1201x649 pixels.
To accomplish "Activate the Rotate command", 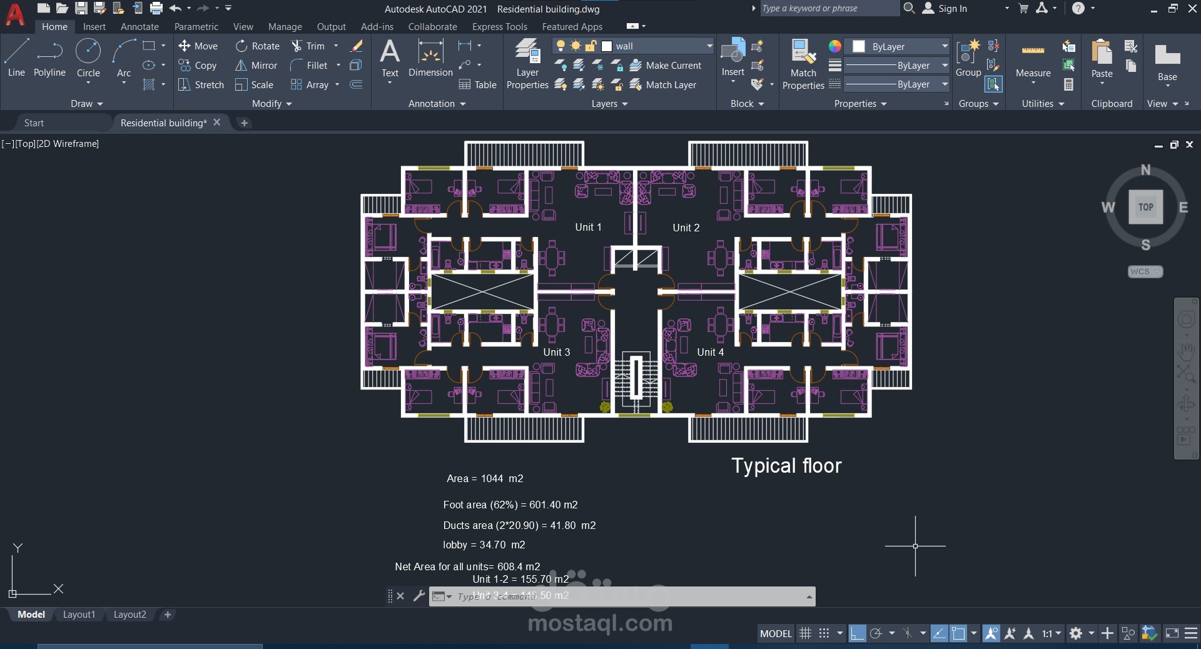I will click(257, 46).
